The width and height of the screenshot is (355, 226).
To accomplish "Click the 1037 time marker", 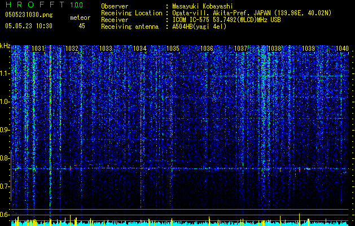I will point(240,49).
